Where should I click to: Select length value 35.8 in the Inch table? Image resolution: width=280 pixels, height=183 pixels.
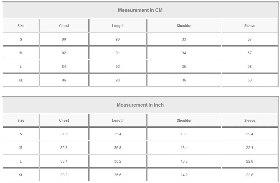point(118,148)
